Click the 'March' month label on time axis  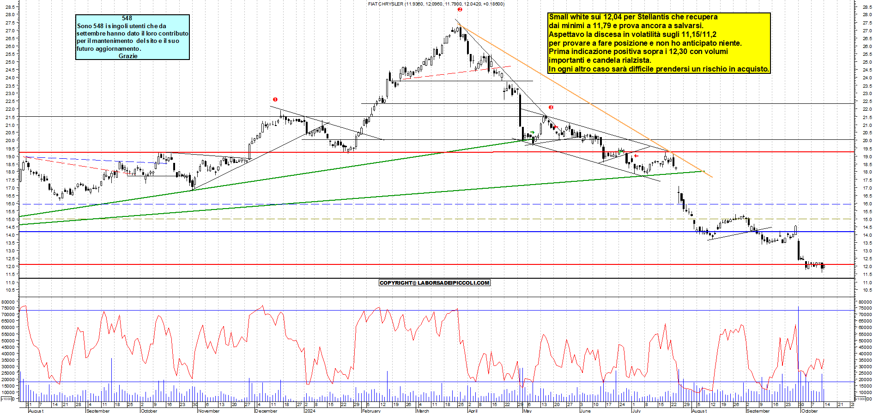[x=423, y=411]
